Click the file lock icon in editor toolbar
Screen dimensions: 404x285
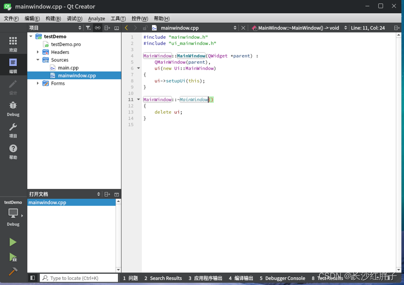pyautogui.click(x=145, y=28)
